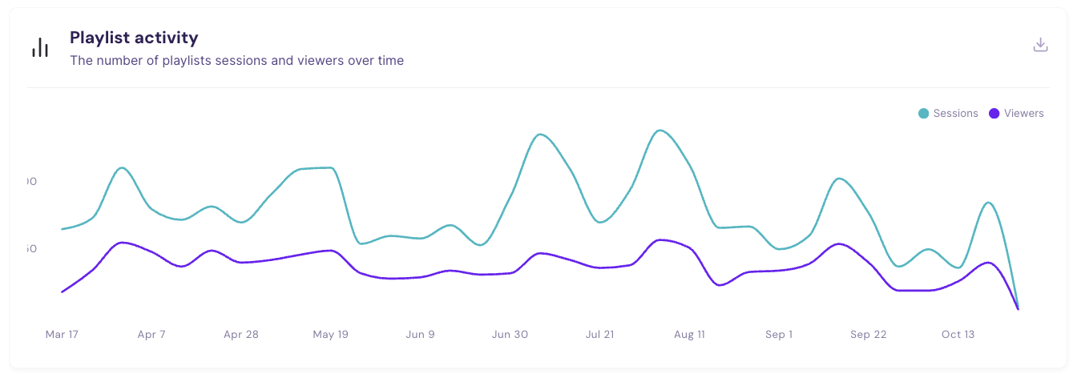
Task: Click the Jun 30 axis label
Action: coord(510,335)
